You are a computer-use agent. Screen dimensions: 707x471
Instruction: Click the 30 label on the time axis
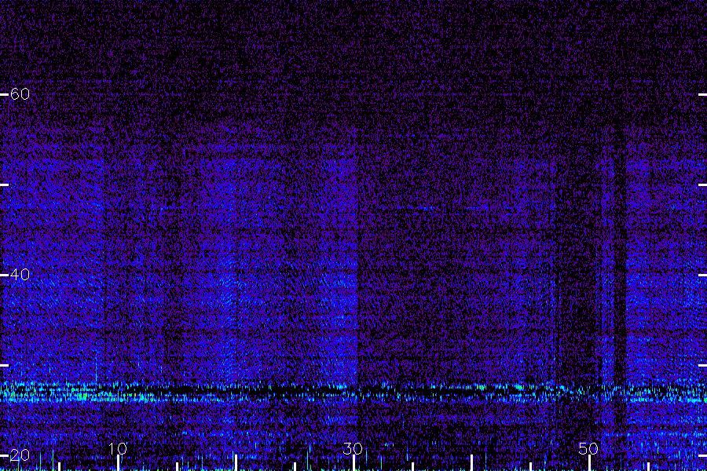[352, 449]
